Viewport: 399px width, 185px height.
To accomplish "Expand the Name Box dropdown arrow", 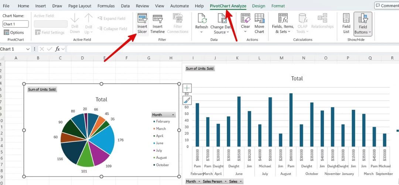I will click(x=28, y=49).
